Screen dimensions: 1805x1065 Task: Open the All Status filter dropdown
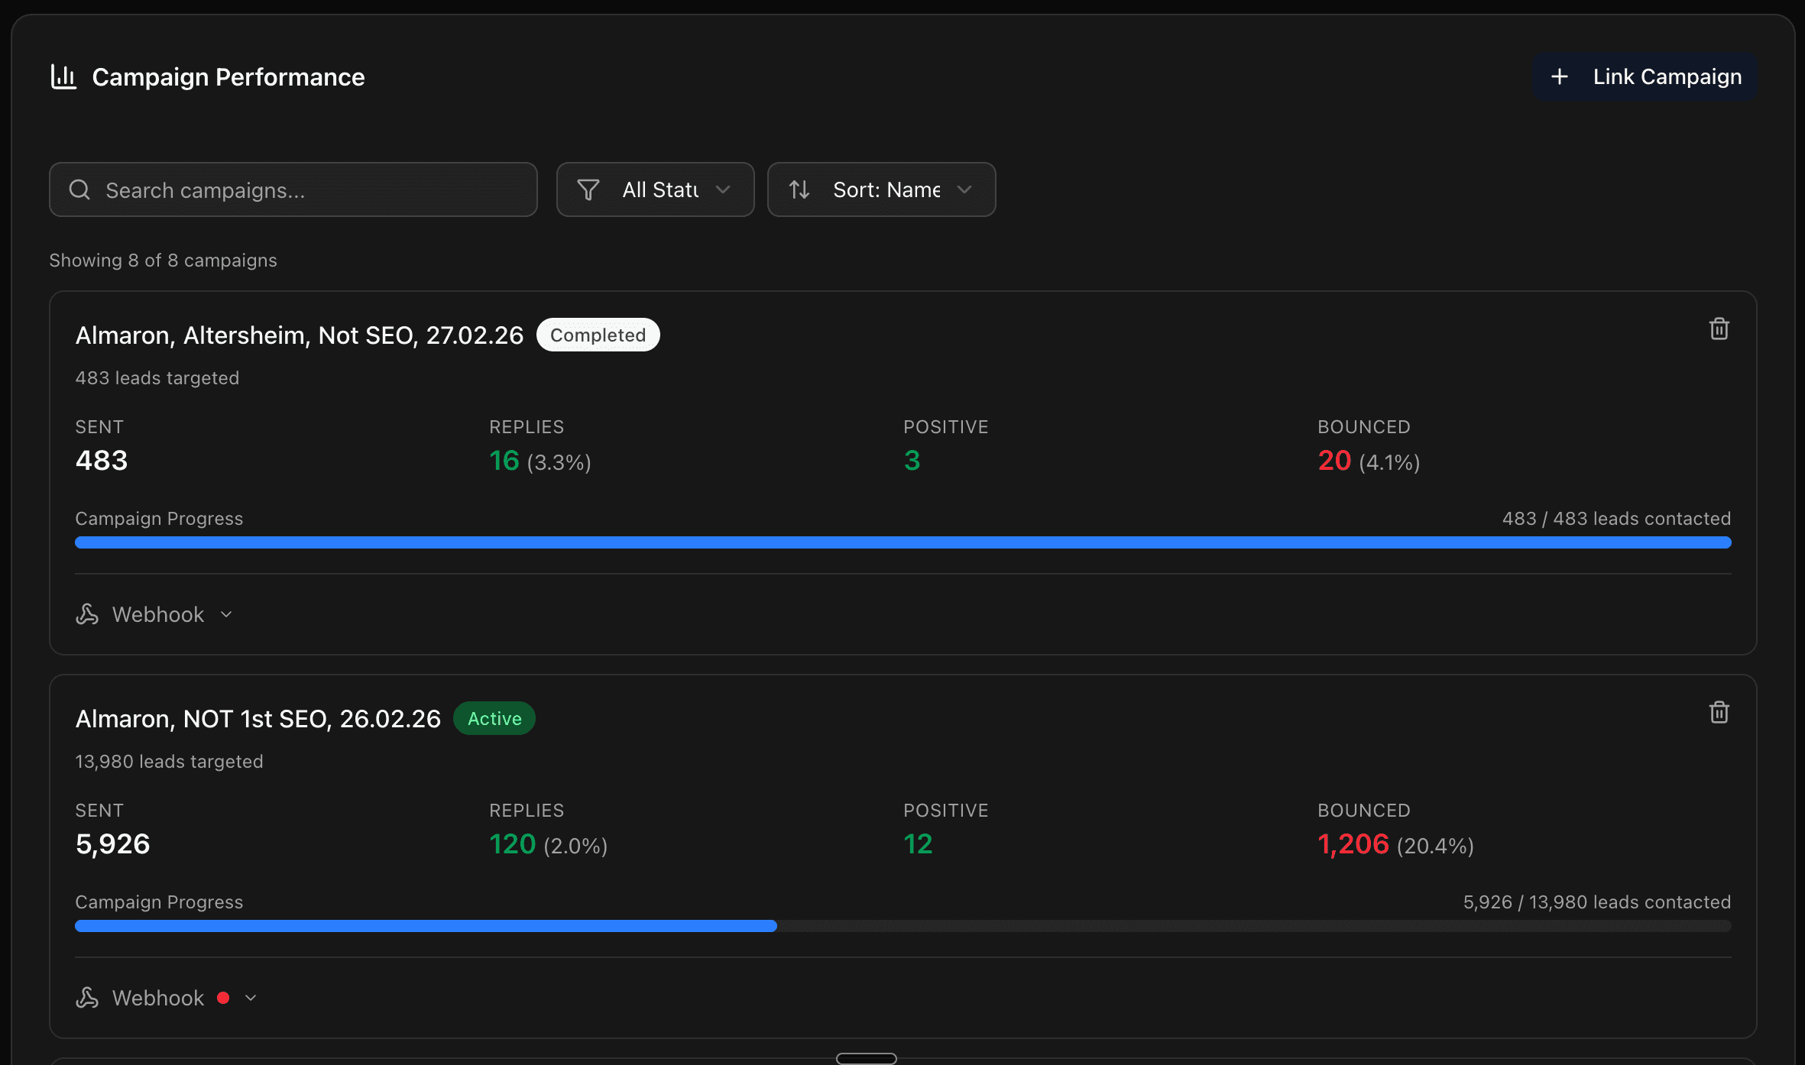[x=655, y=189]
